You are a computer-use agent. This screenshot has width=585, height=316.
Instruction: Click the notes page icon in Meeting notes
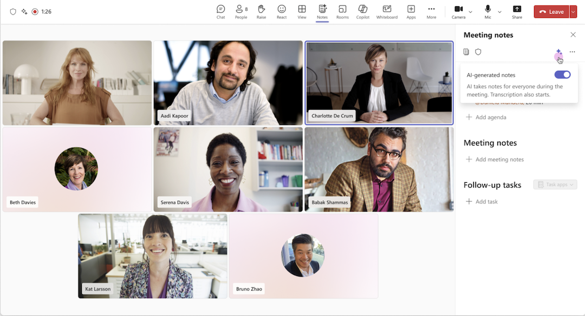(x=466, y=52)
